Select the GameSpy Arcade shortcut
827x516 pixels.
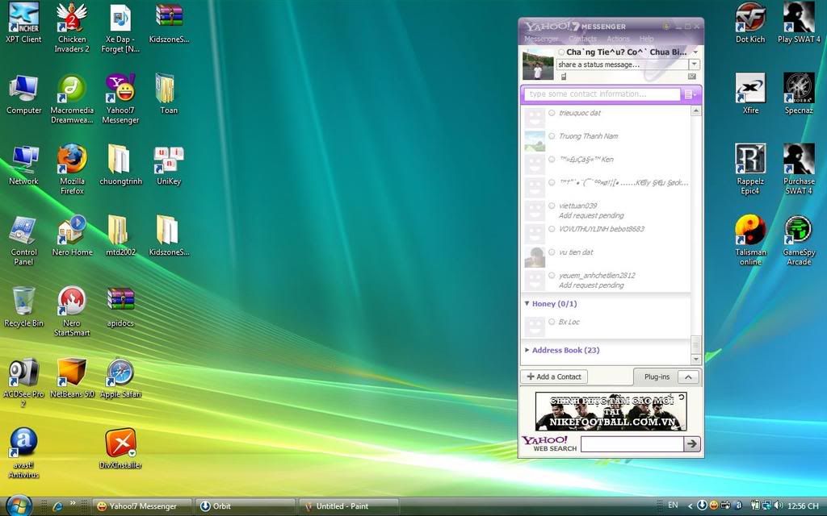pyautogui.click(x=799, y=240)
